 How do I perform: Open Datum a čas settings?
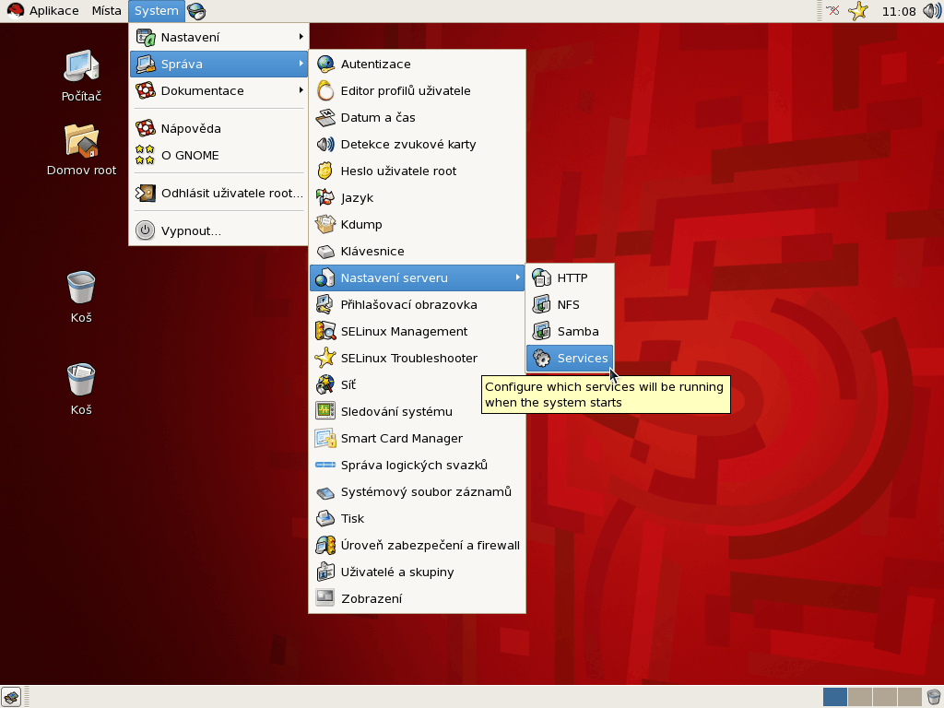(x=418, y=117)
